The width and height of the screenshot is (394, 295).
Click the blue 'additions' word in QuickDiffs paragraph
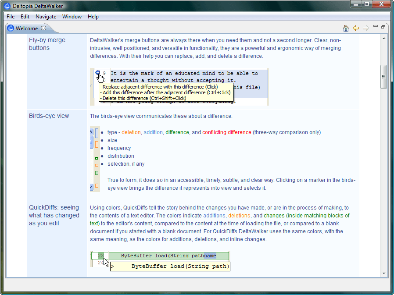214,216
